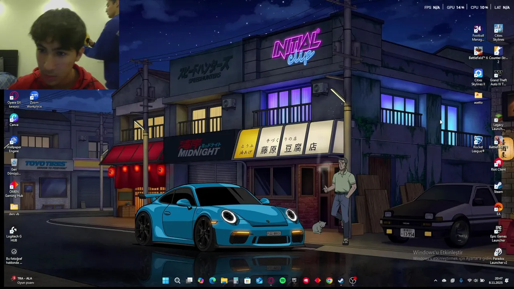This screenshot has height=289, width=514.
Task: Open Microsoft Store from the taskbar
Action: click(247, 281)
